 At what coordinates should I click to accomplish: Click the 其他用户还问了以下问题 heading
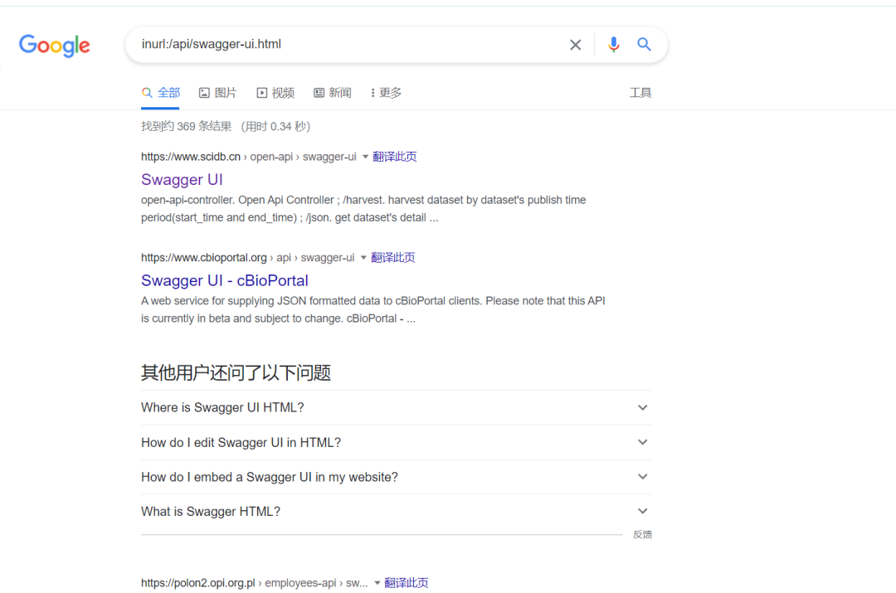236,372
